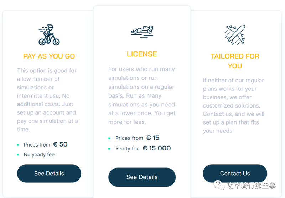This screenshot has height=198, width=285.
Task: Click the € 15 price amount
Action: coord(153,138)
